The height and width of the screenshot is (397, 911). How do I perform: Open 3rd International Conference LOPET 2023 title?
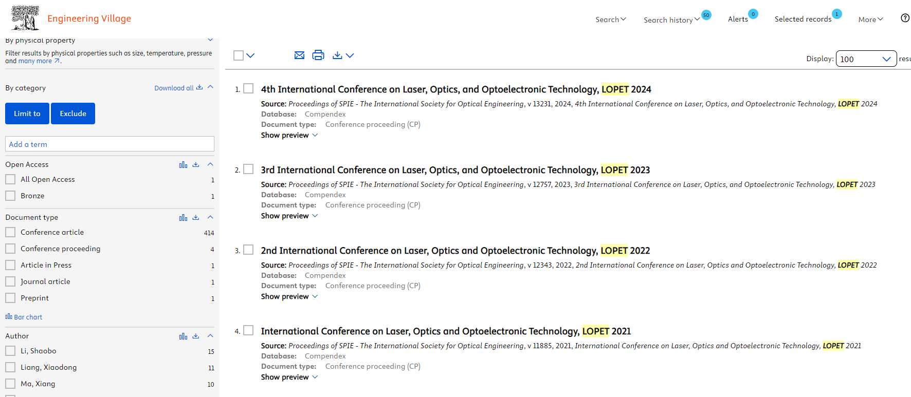pos(455,170)
